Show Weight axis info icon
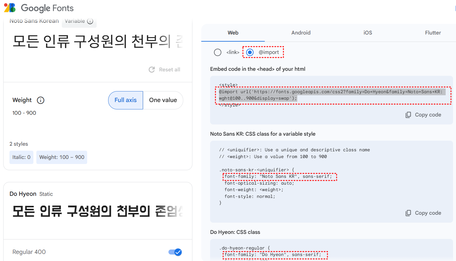 click(40, 100)
